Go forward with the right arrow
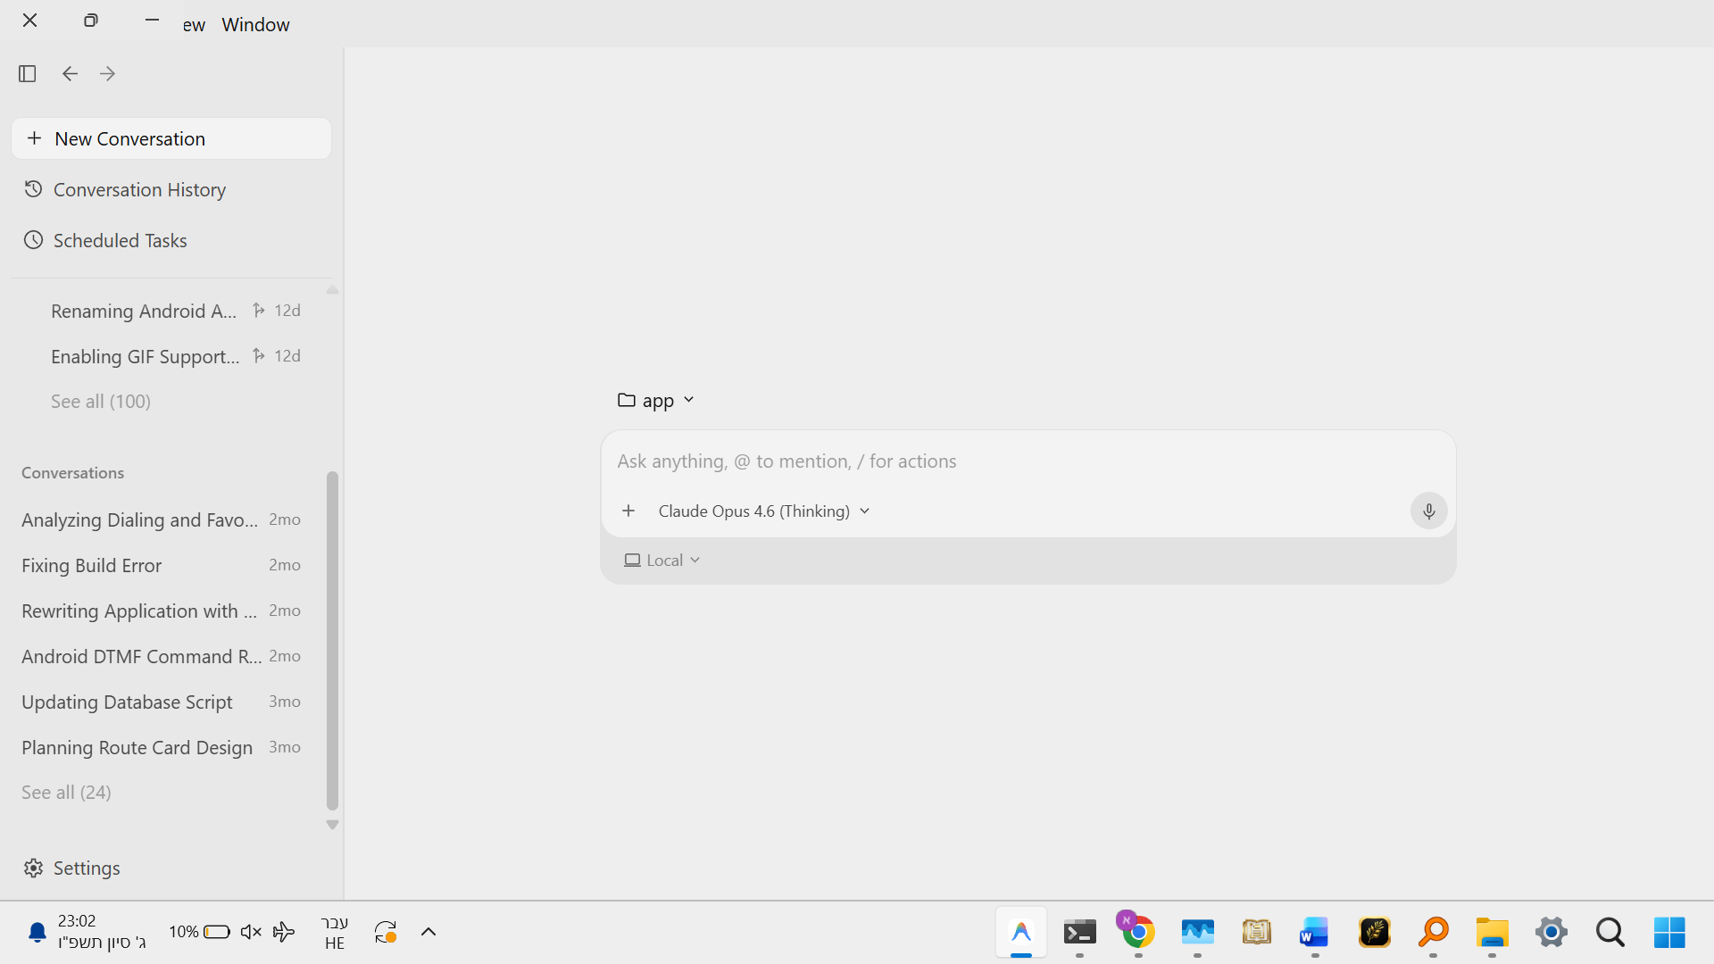1714x964 pixels. [x=108, y=73]
